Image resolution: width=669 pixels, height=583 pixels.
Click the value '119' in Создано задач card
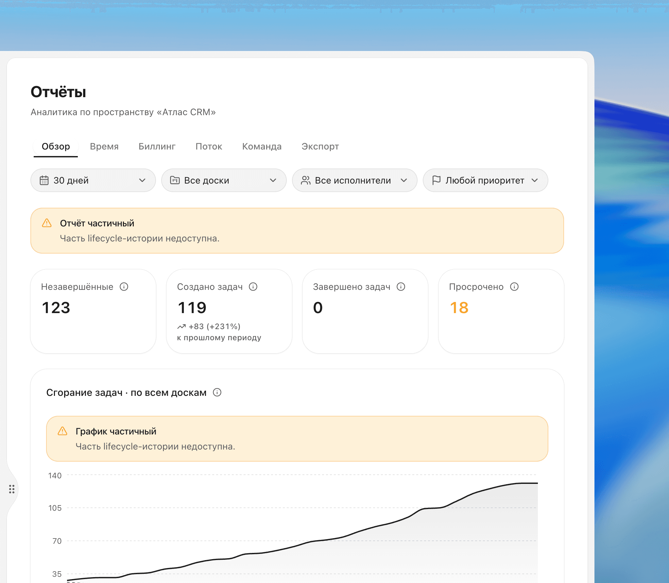click(192, 308)
